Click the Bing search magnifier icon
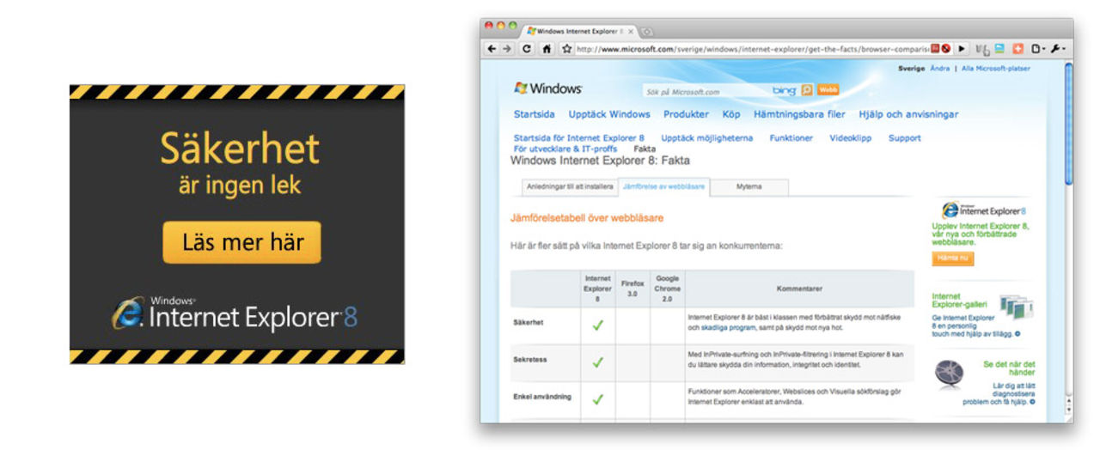The image size is (1100, 450). click(x=806, y=90)
